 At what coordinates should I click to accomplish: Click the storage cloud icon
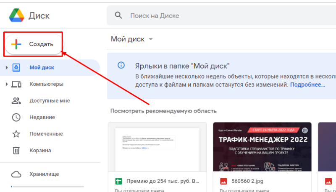pyautogui.click(x=16, y=174)
